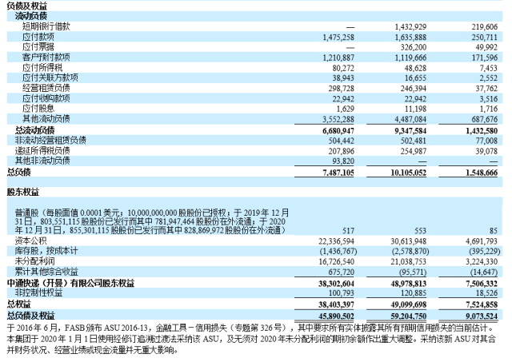Select the 总权益 total label
The width and height of the screenshot is (512, 362).
point(19,304)
